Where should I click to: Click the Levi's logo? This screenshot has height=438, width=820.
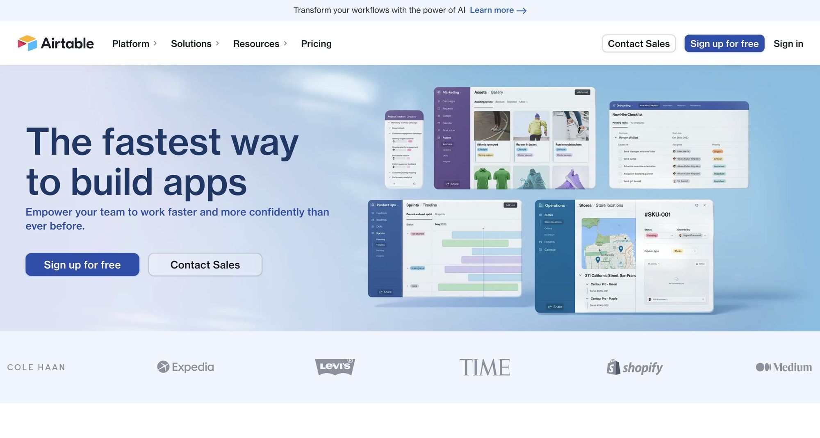coord(335,367)
